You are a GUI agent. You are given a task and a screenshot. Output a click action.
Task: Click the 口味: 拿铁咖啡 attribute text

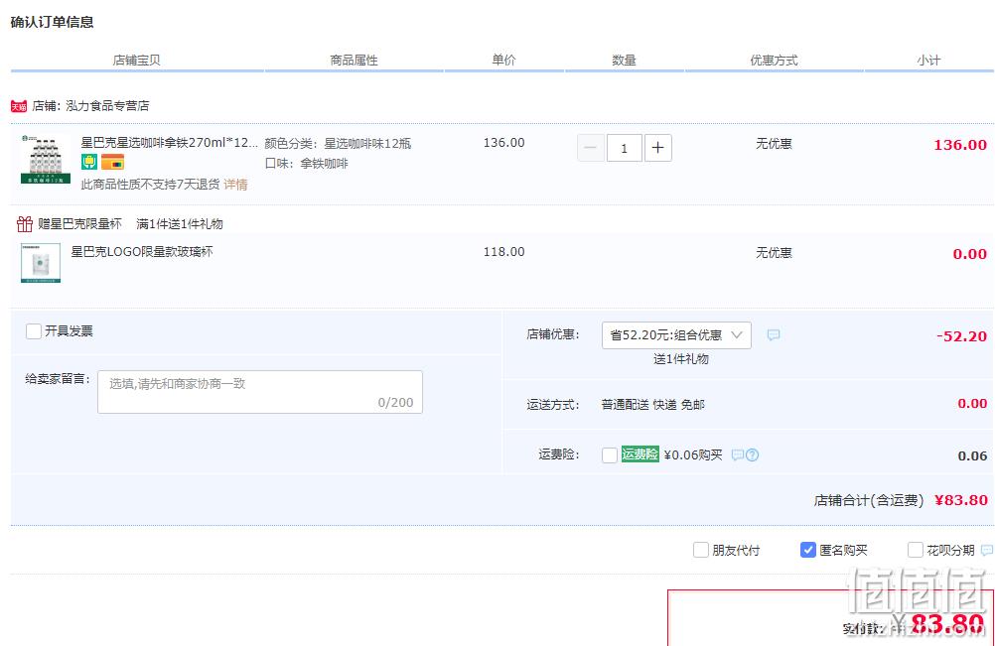307,164
